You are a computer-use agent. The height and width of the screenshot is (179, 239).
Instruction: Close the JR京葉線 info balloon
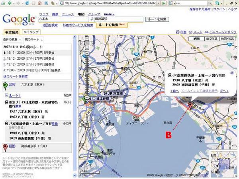point(232,73)
